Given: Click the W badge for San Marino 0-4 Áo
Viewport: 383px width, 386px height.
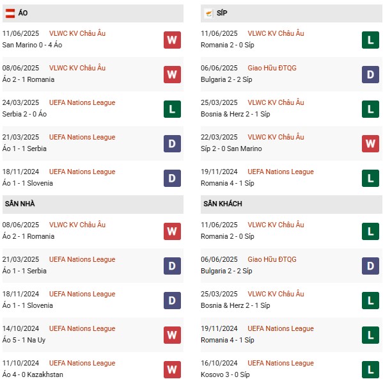Looking at the screenshot, I should click(x=172, y=40).
